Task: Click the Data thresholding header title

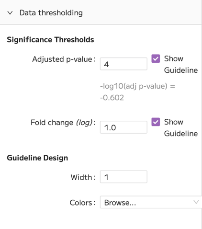Action: tap(51, 13)
